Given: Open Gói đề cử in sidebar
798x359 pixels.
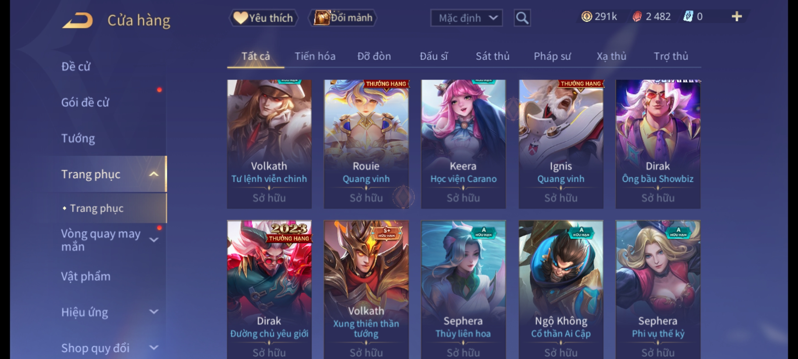Looking at the screenshot, I should [x=85, y=102].
